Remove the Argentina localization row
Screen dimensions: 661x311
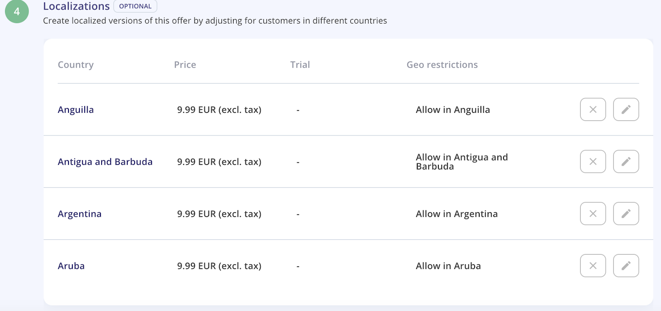click(593, 214)
